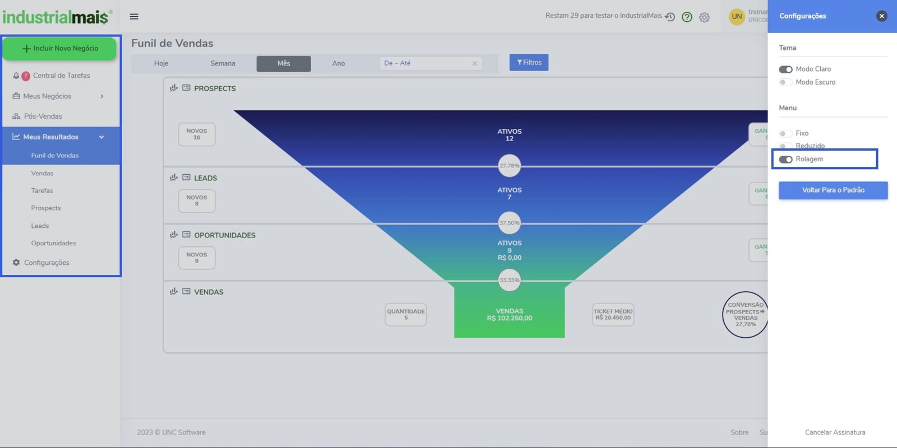The width and height of the screenshot is (897, 448).
Task: Close the Configurações panel
Action: click(x=881, y=16)
